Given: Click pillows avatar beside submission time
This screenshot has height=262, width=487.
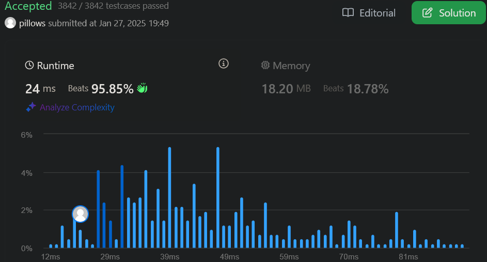Looking at the screenshot, I should (10, 23).
